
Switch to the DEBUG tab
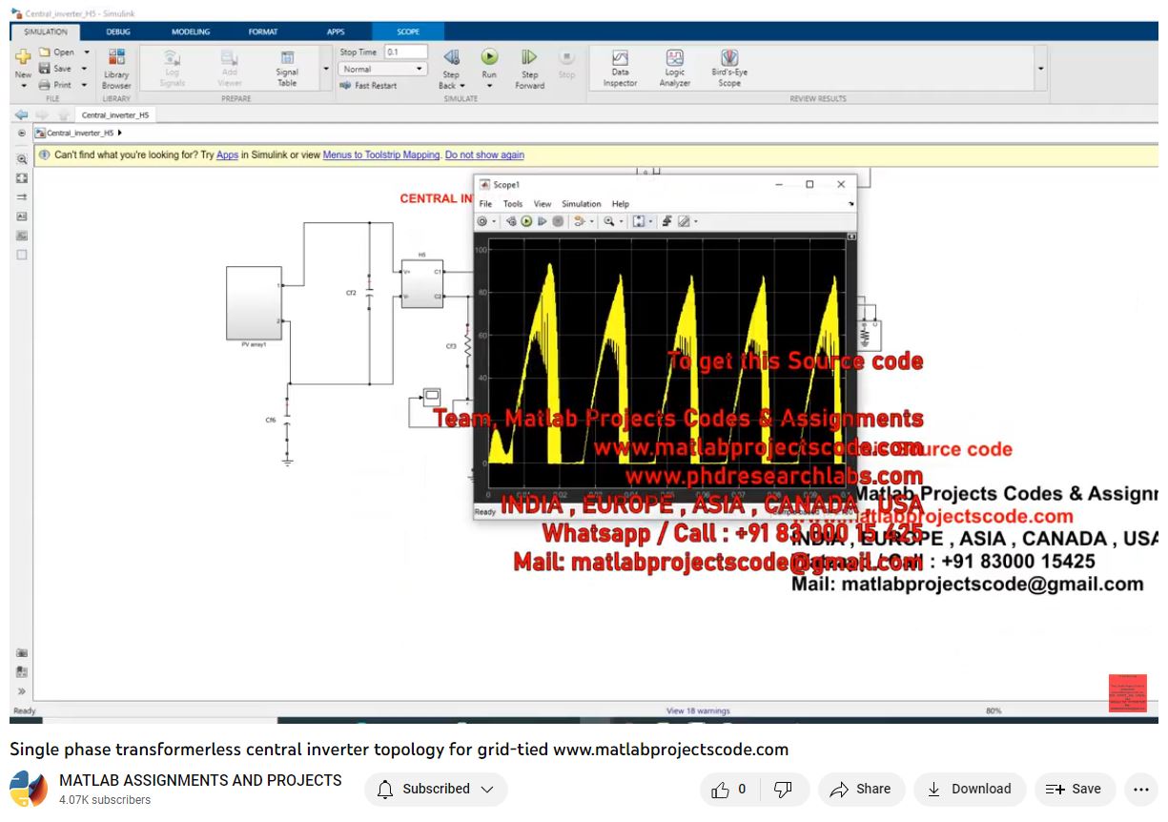(x=118, y=31)
